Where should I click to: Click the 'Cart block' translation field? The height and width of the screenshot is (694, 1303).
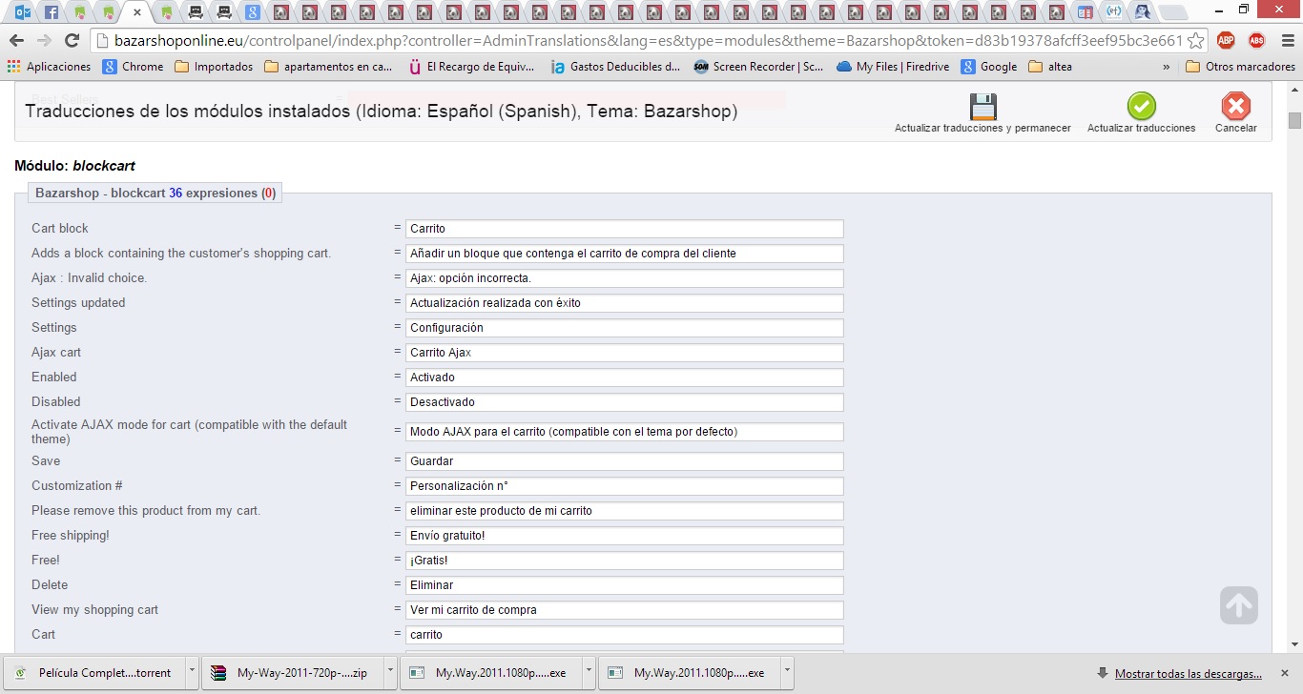624,229
